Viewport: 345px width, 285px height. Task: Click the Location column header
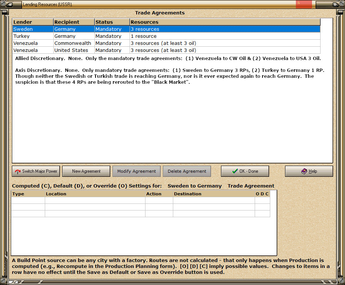[95, 194]
